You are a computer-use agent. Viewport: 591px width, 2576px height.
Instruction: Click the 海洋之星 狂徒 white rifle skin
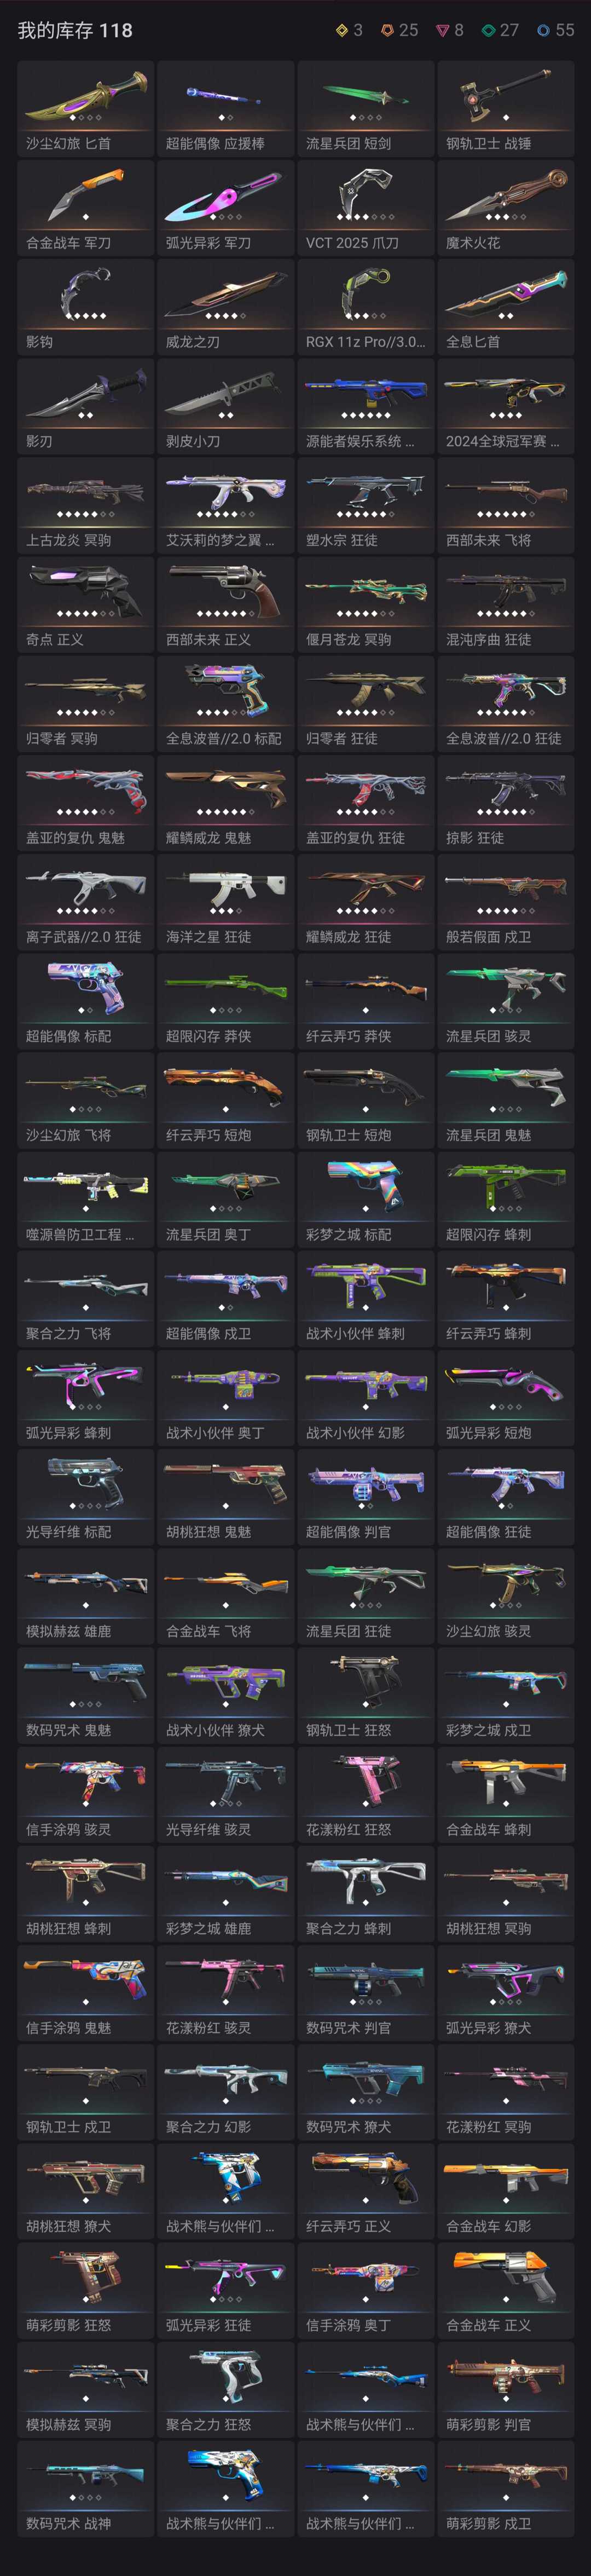tap(226, 902)
